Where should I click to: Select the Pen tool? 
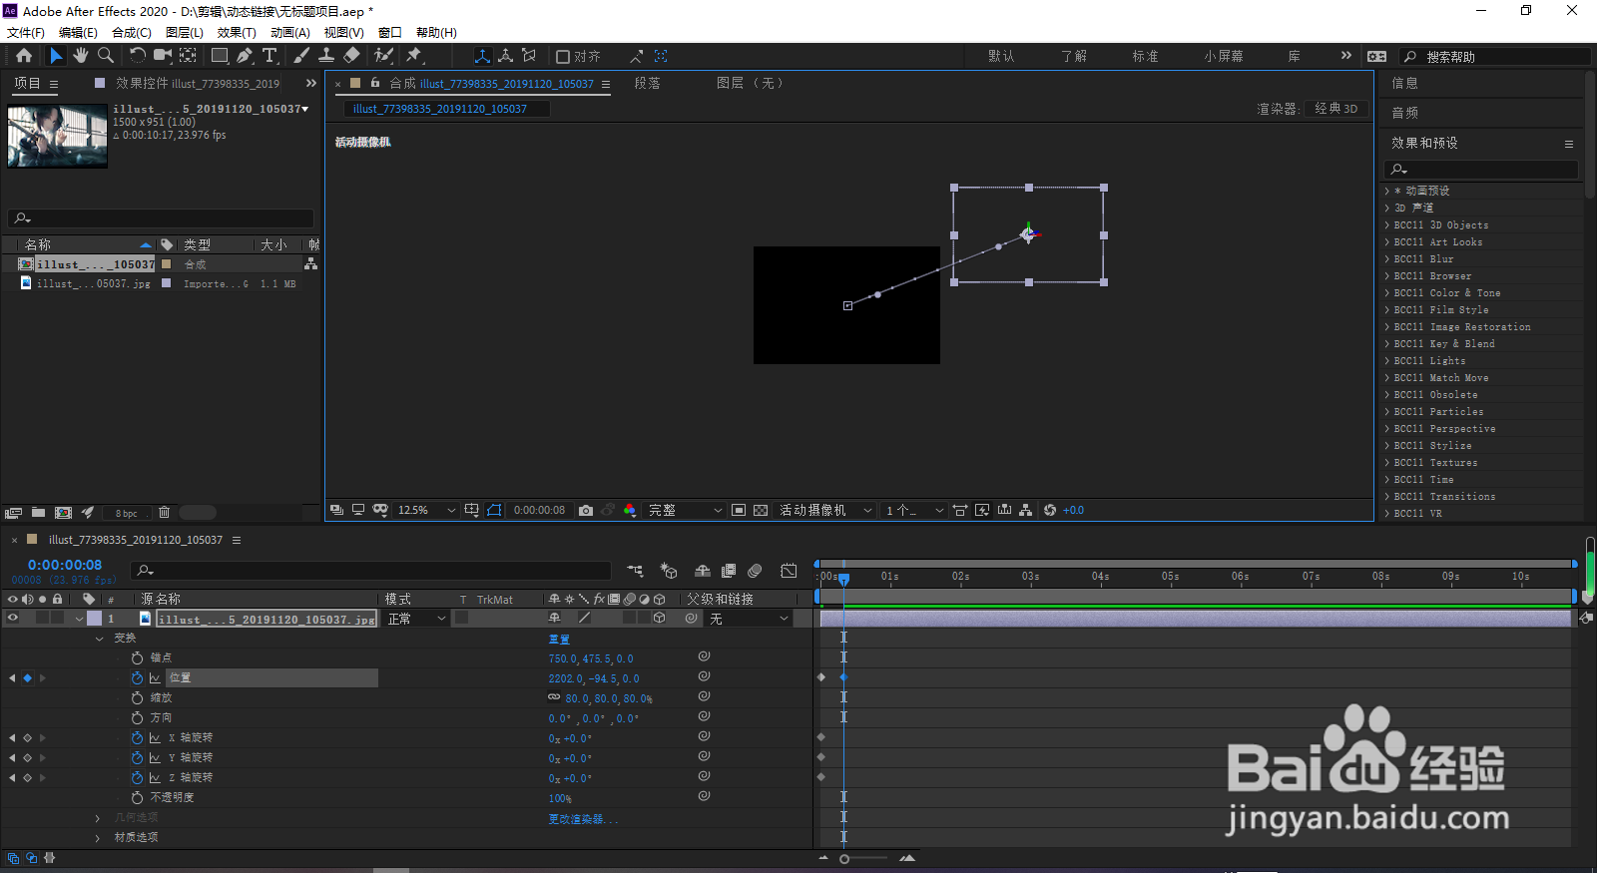point(246,56)
